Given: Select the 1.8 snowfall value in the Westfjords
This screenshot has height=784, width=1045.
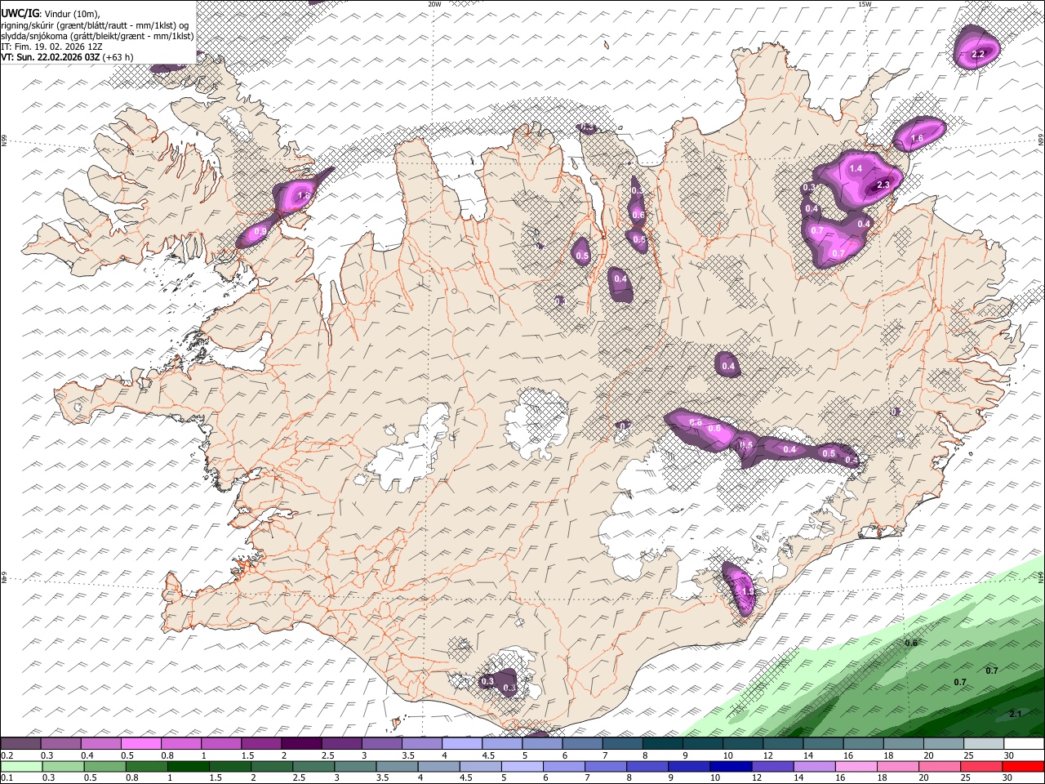Looking at the screenshot, I should (x=304, y=196).
